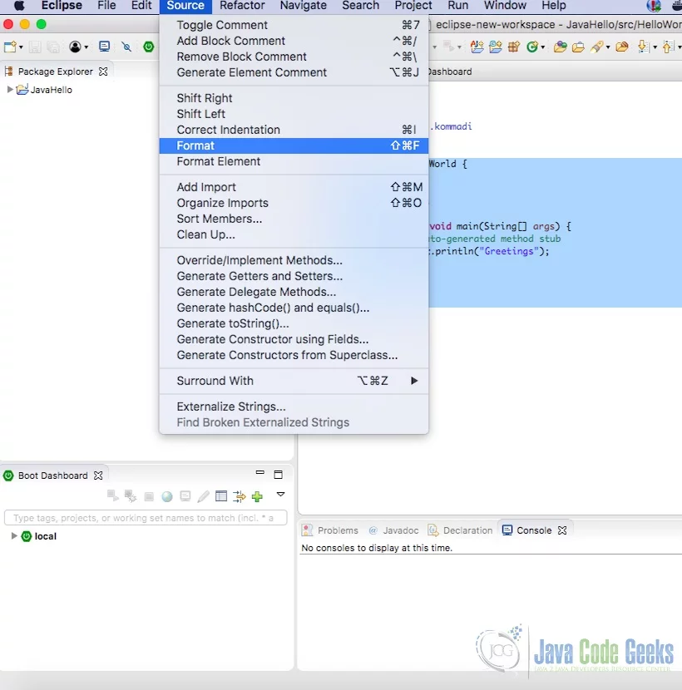682x690 pixels.
Task: Choose Generate Constructor using Fields...
Action: tap(294, 339)
